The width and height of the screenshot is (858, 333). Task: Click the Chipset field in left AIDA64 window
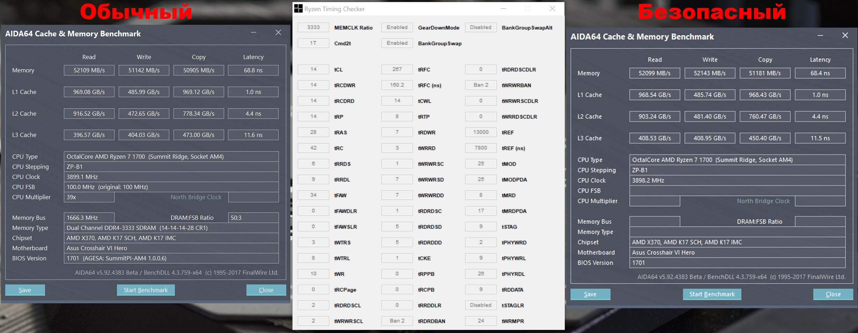(x=171, y=238)
